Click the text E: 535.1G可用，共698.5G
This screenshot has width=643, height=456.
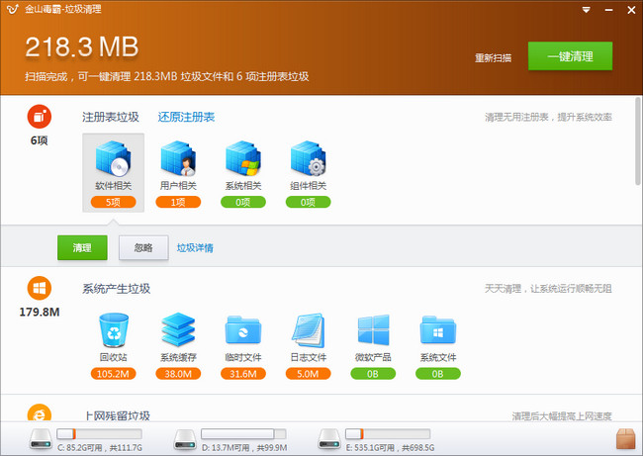[x=390, y=448]
